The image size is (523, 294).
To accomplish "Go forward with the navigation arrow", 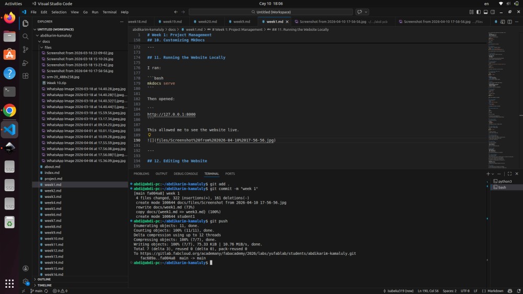I will point(183,12).
